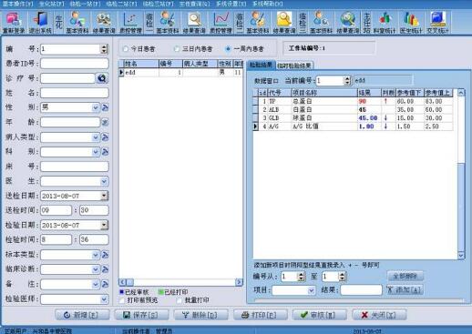This screenshot has height=334, width=472.
Task: Click the 编号 spinner at top left
Action: coord(104,49)
